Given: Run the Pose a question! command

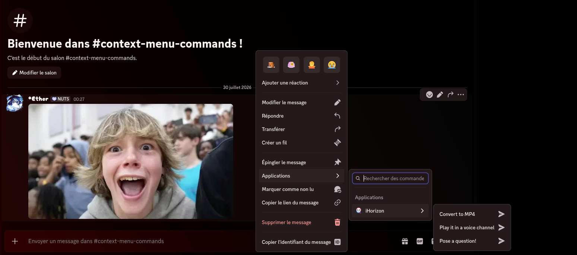Looking at the screenshot, I should click(472, 241).
